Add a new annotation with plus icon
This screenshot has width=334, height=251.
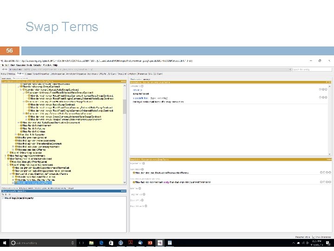click(142, 86)
